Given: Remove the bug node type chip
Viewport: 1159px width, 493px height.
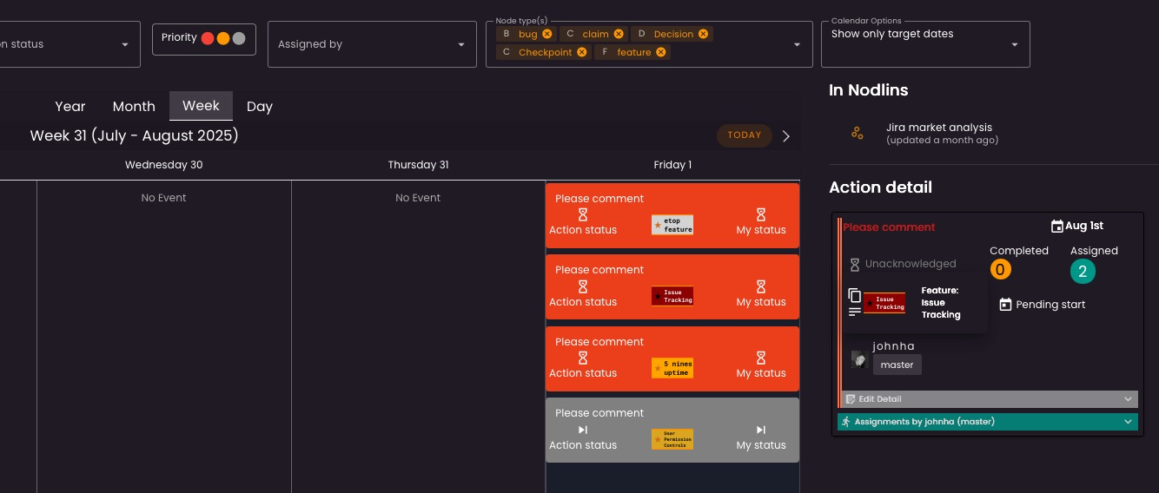Looking at the screenshot, I should pyautogui.click(x=547, y=34).
